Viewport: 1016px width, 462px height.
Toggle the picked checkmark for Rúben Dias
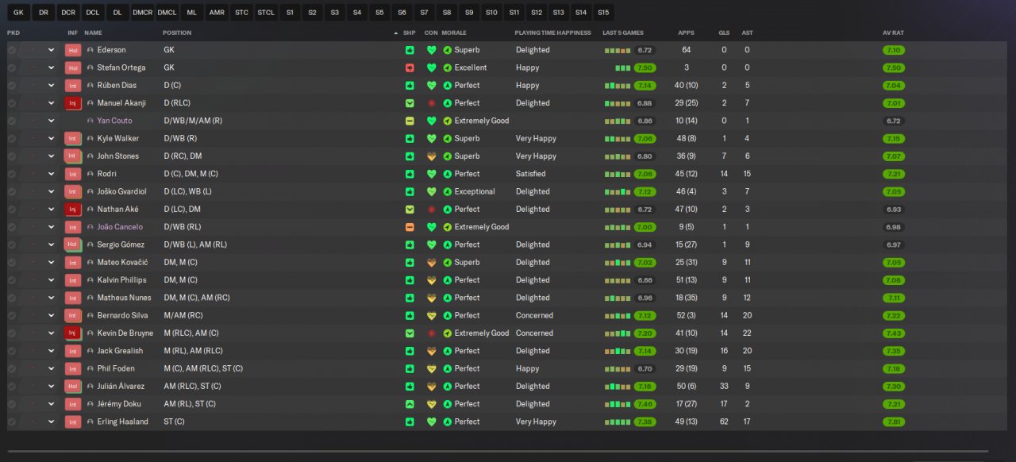[12, 86]
